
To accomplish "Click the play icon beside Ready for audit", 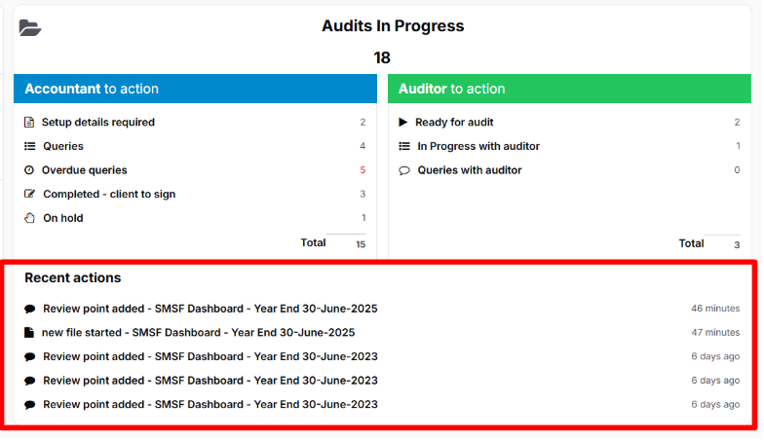I will tap(403, 123).
